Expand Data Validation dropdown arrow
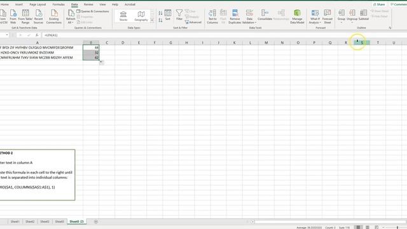 click(256, 23)
